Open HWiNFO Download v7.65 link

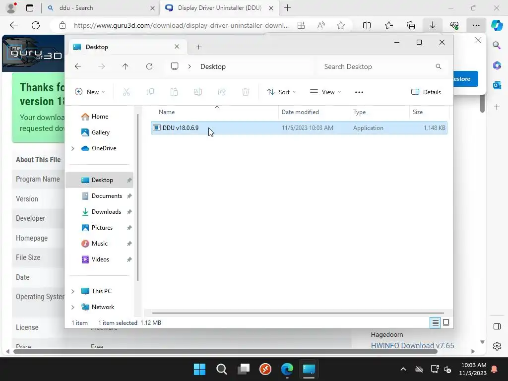[412, 345]
